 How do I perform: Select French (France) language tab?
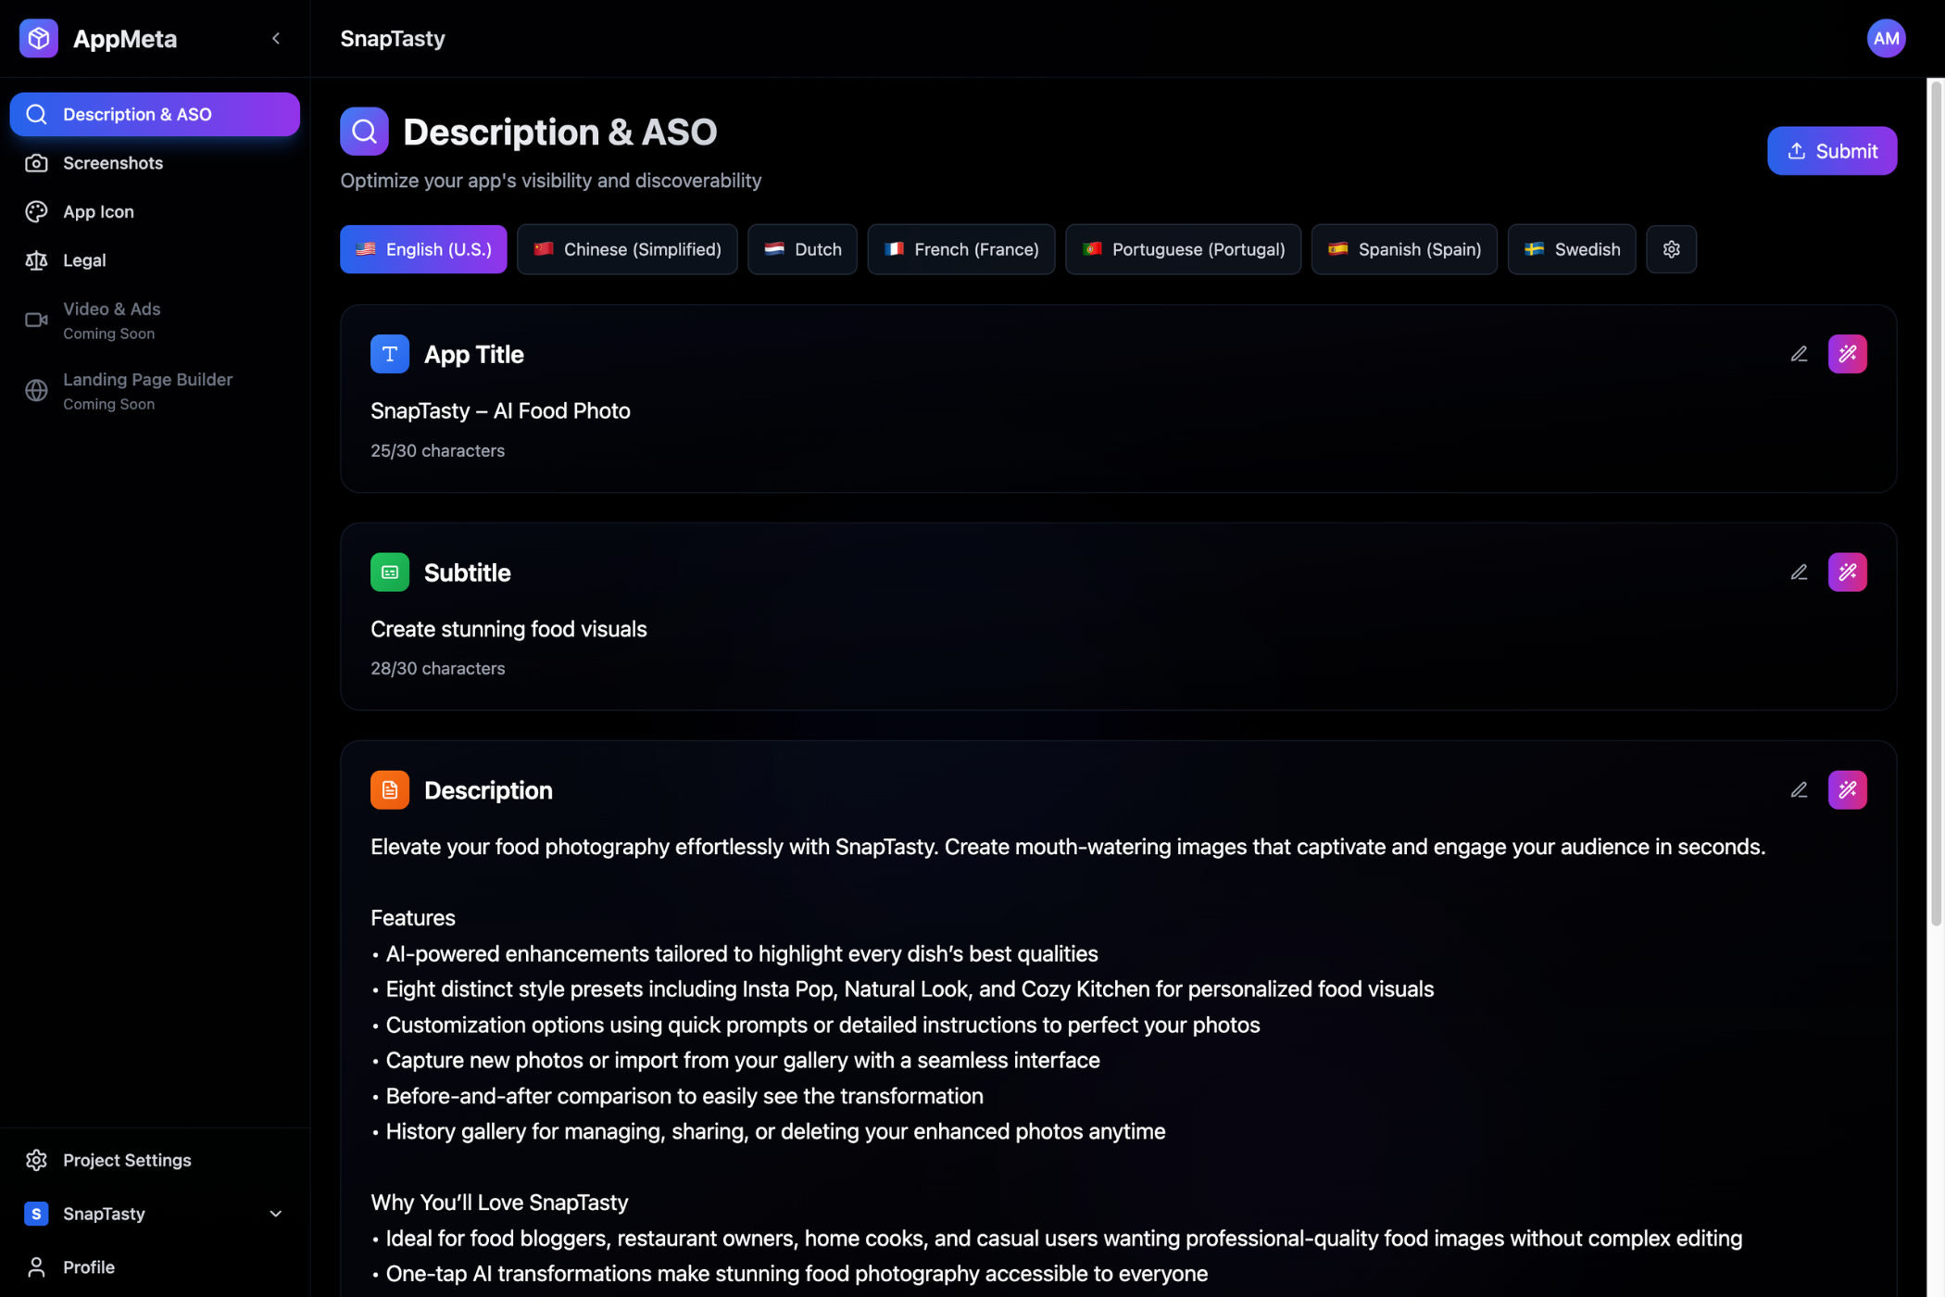point(960,249)
